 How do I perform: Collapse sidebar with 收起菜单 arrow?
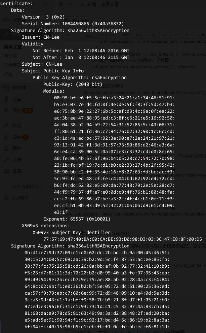click(6, 198)
